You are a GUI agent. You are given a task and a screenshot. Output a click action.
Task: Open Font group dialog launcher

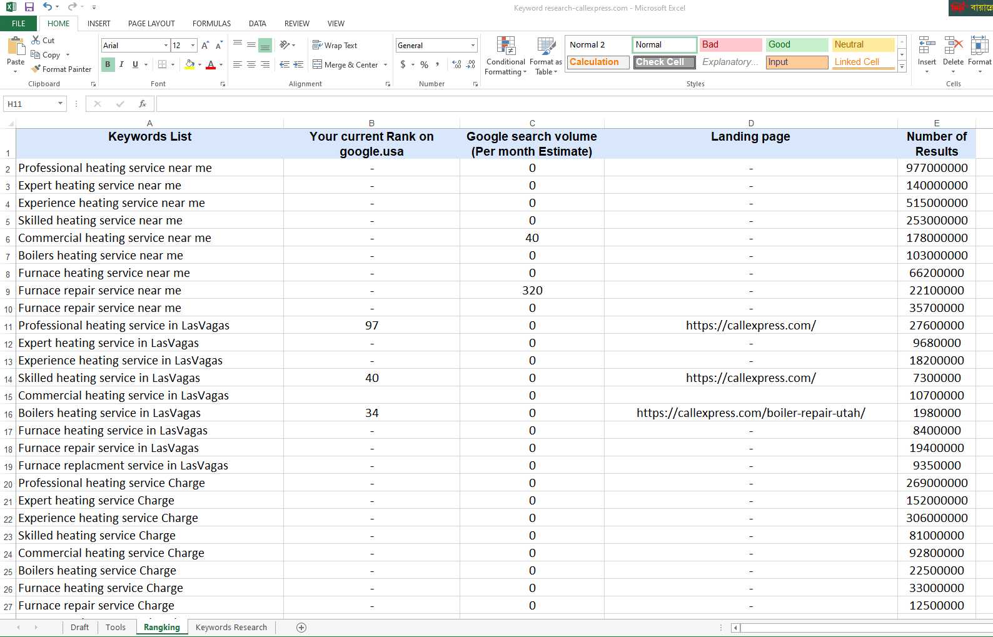223,84
